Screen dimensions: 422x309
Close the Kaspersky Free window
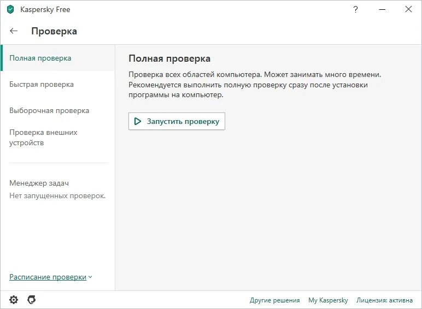point(408,9)
